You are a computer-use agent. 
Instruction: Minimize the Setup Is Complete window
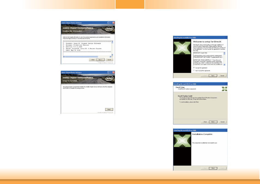pos(108,72)
